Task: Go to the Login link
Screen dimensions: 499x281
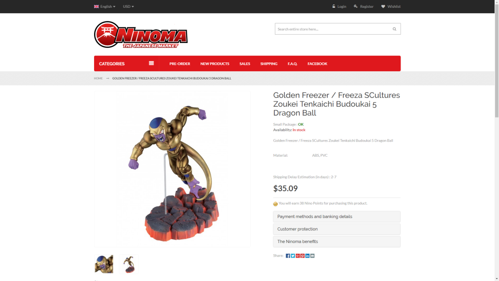Action: [x=339, y=6]
